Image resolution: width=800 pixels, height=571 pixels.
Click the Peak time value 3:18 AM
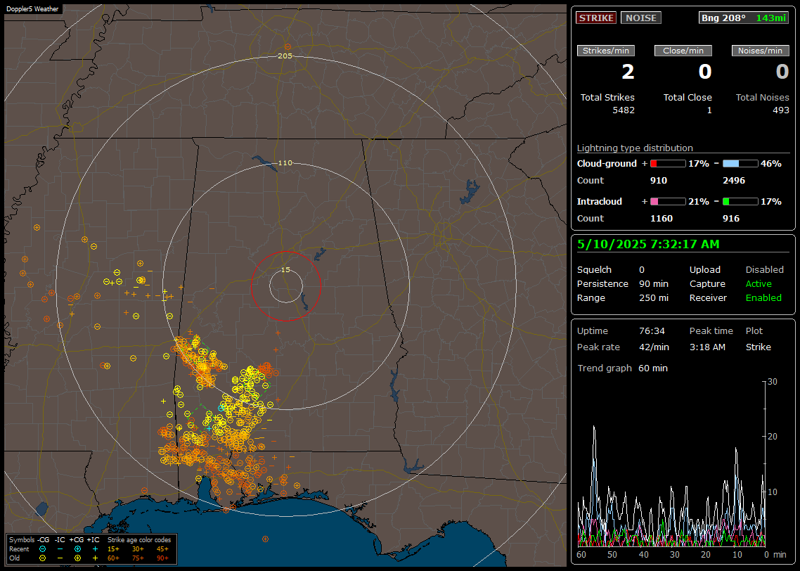[707, 347]
